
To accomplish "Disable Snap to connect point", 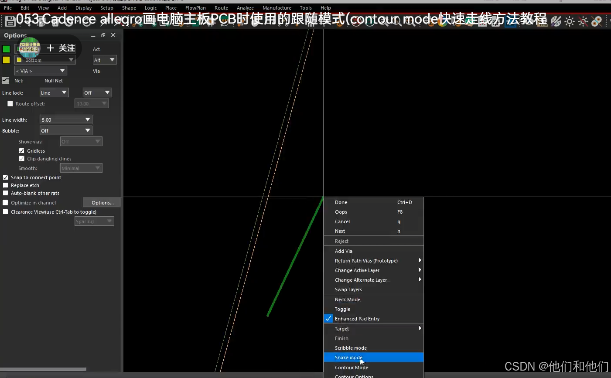I will [x=6, y=177].
